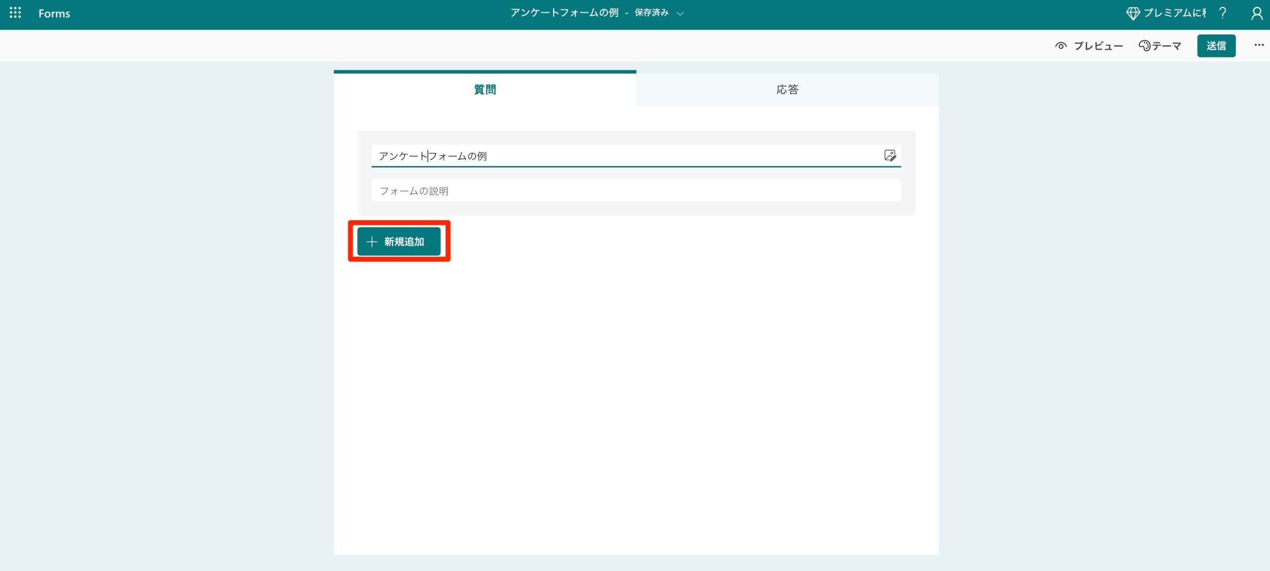Click プレミアムに移行 in the top bar
Image resolution: width=1270 pixels, height=571 pixels.
pyautogui.click(x=1176, y=13)
